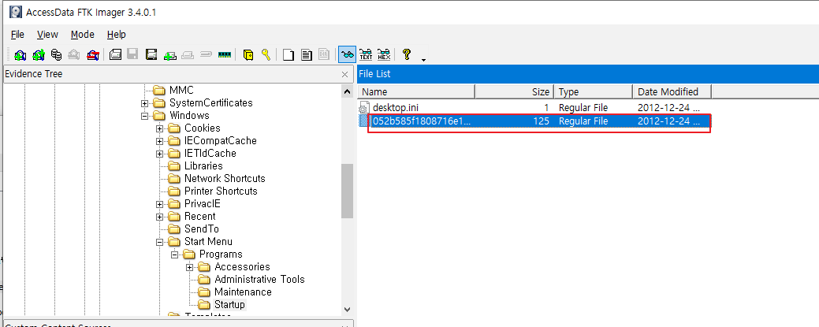This screenshot has height=327, width=819.
Task: Open the toolbar options dropdown arrow
Action: coord(423,60)
